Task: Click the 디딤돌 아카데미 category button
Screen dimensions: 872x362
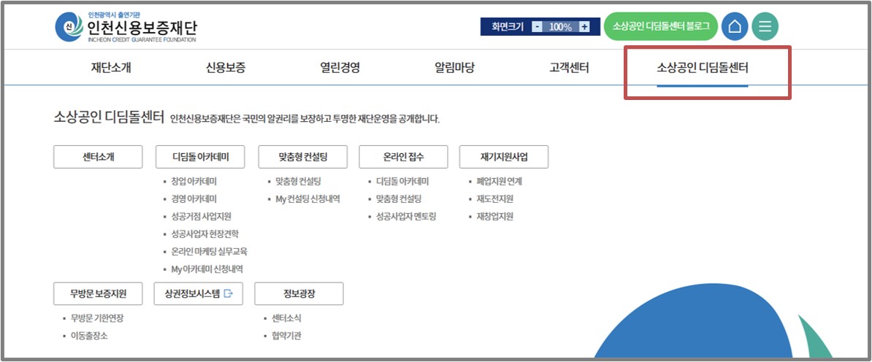Action: pyautogui.click(x=200, y=157)
